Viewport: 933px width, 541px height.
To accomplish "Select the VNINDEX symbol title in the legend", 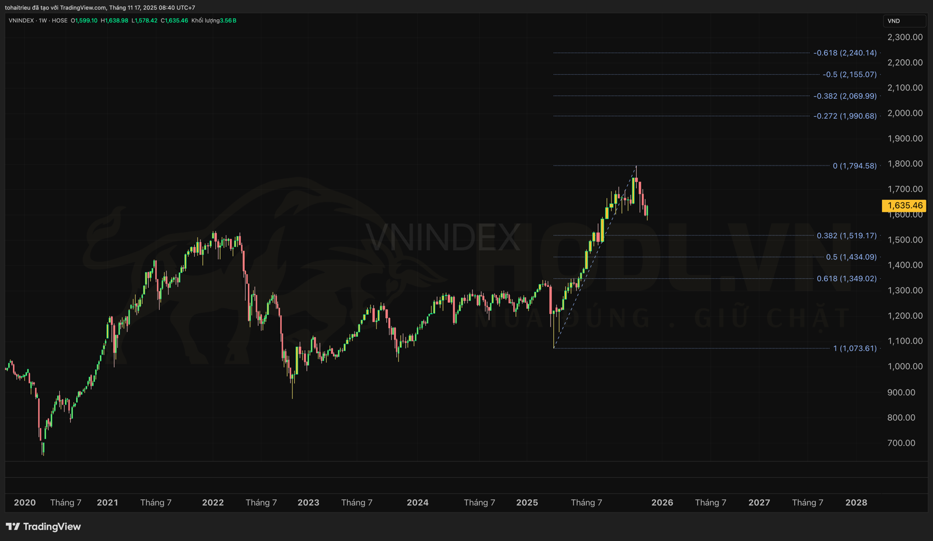I will [x=21, y=20].
